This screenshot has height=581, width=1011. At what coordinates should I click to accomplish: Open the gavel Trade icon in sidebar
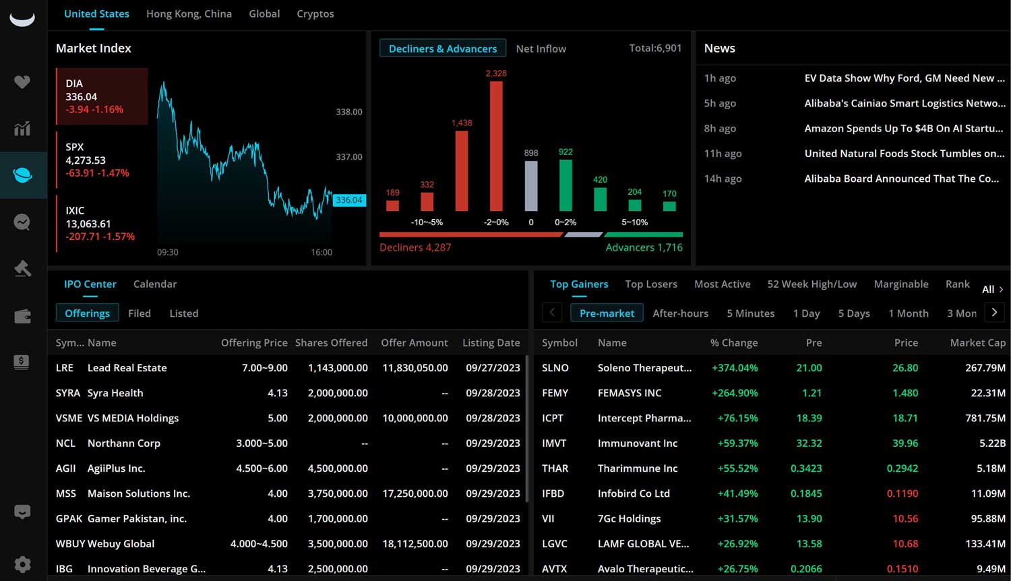[x=22, y=269]
